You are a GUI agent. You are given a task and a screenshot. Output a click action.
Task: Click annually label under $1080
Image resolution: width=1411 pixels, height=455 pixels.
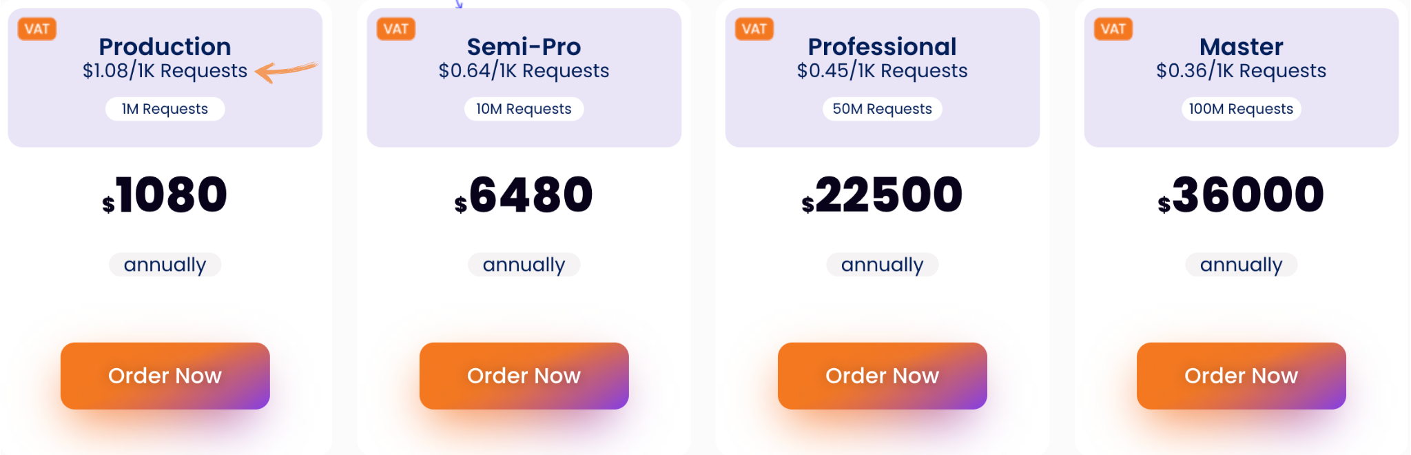(x=165, y=265)
